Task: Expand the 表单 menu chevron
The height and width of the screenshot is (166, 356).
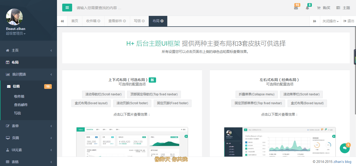Action: (51, 126)
